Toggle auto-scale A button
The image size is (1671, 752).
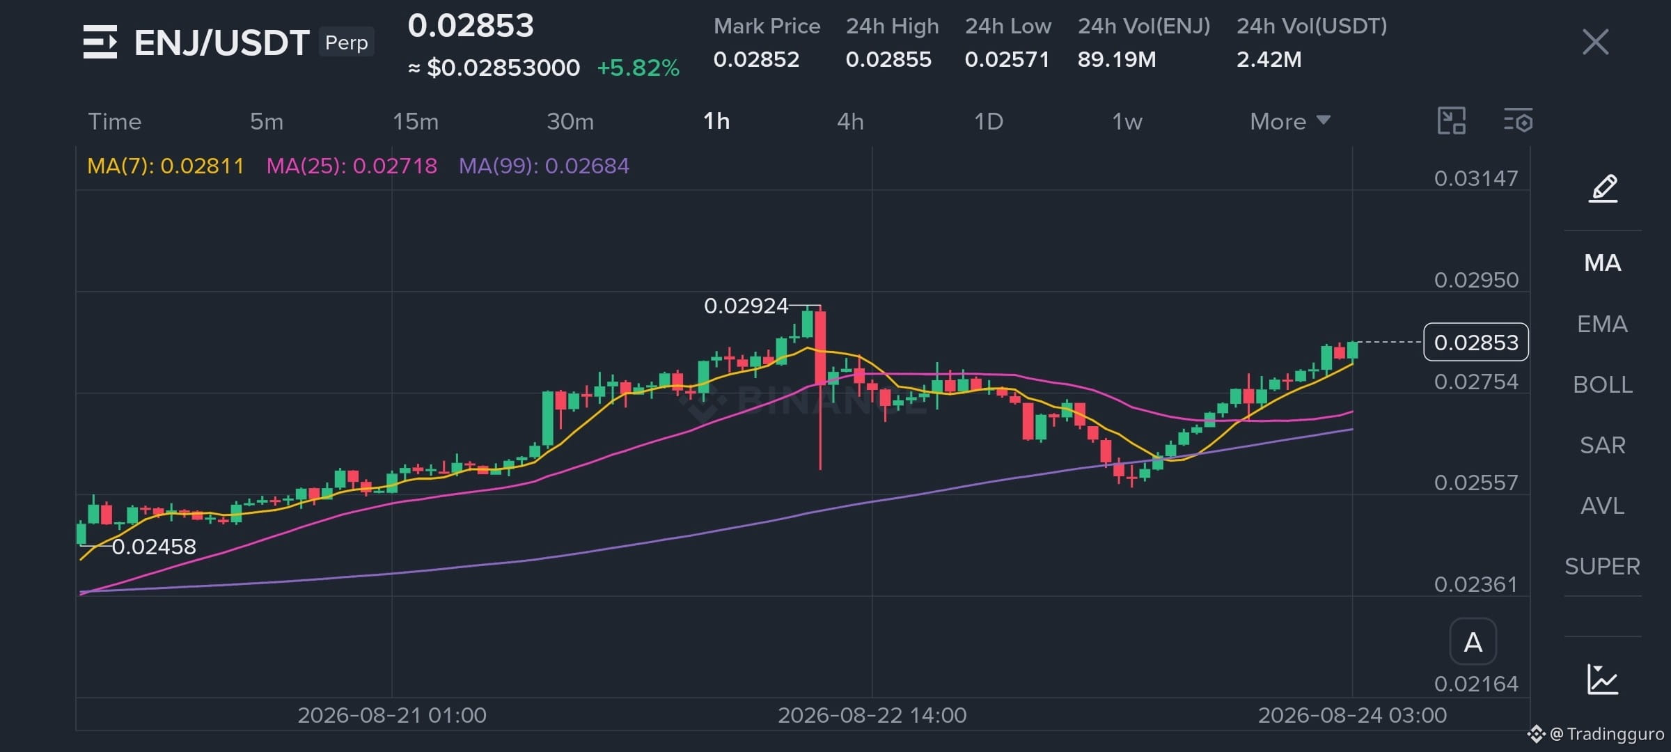point(1473,642)
